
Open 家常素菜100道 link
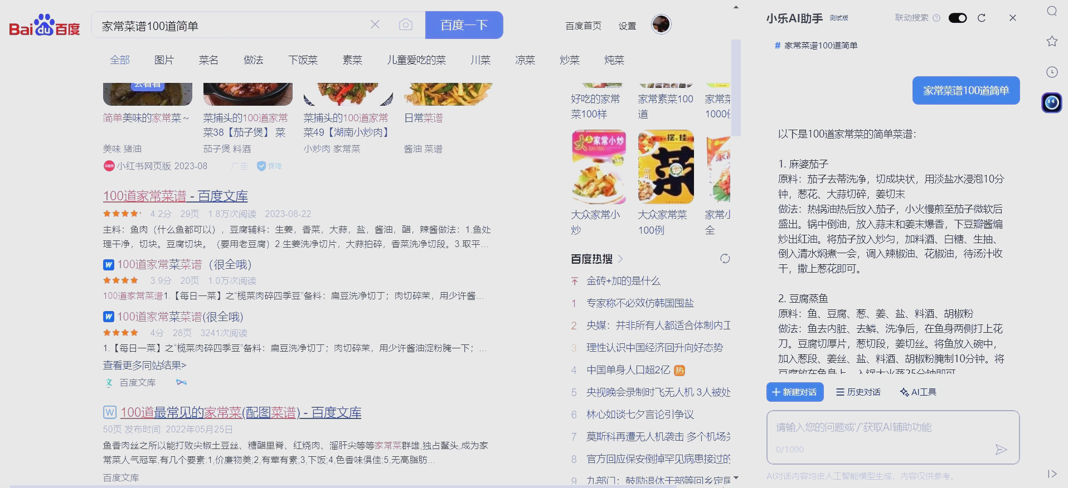point(666,106)
